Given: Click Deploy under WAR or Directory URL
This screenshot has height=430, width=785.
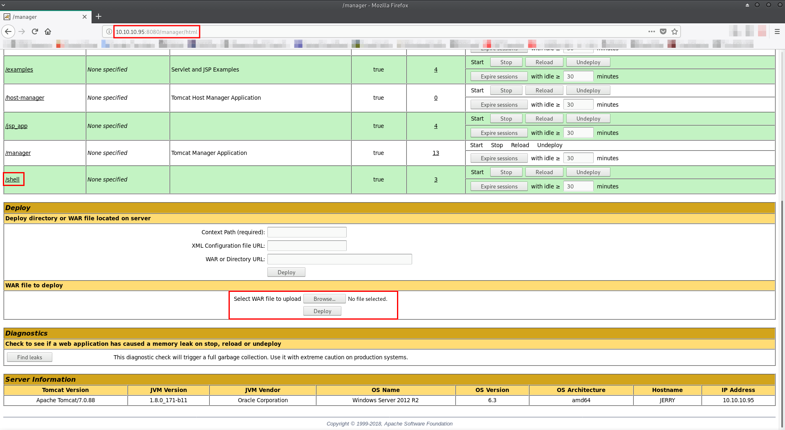Looking at the screenshot, I should tap(286, 272).
